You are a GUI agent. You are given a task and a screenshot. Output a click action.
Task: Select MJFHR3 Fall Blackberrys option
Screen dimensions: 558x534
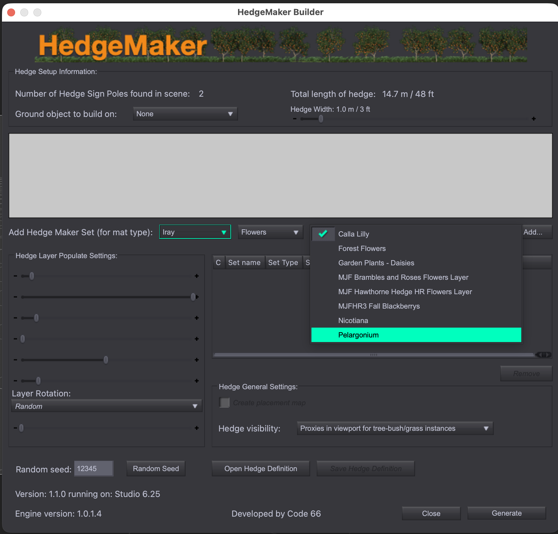[416, 306]
